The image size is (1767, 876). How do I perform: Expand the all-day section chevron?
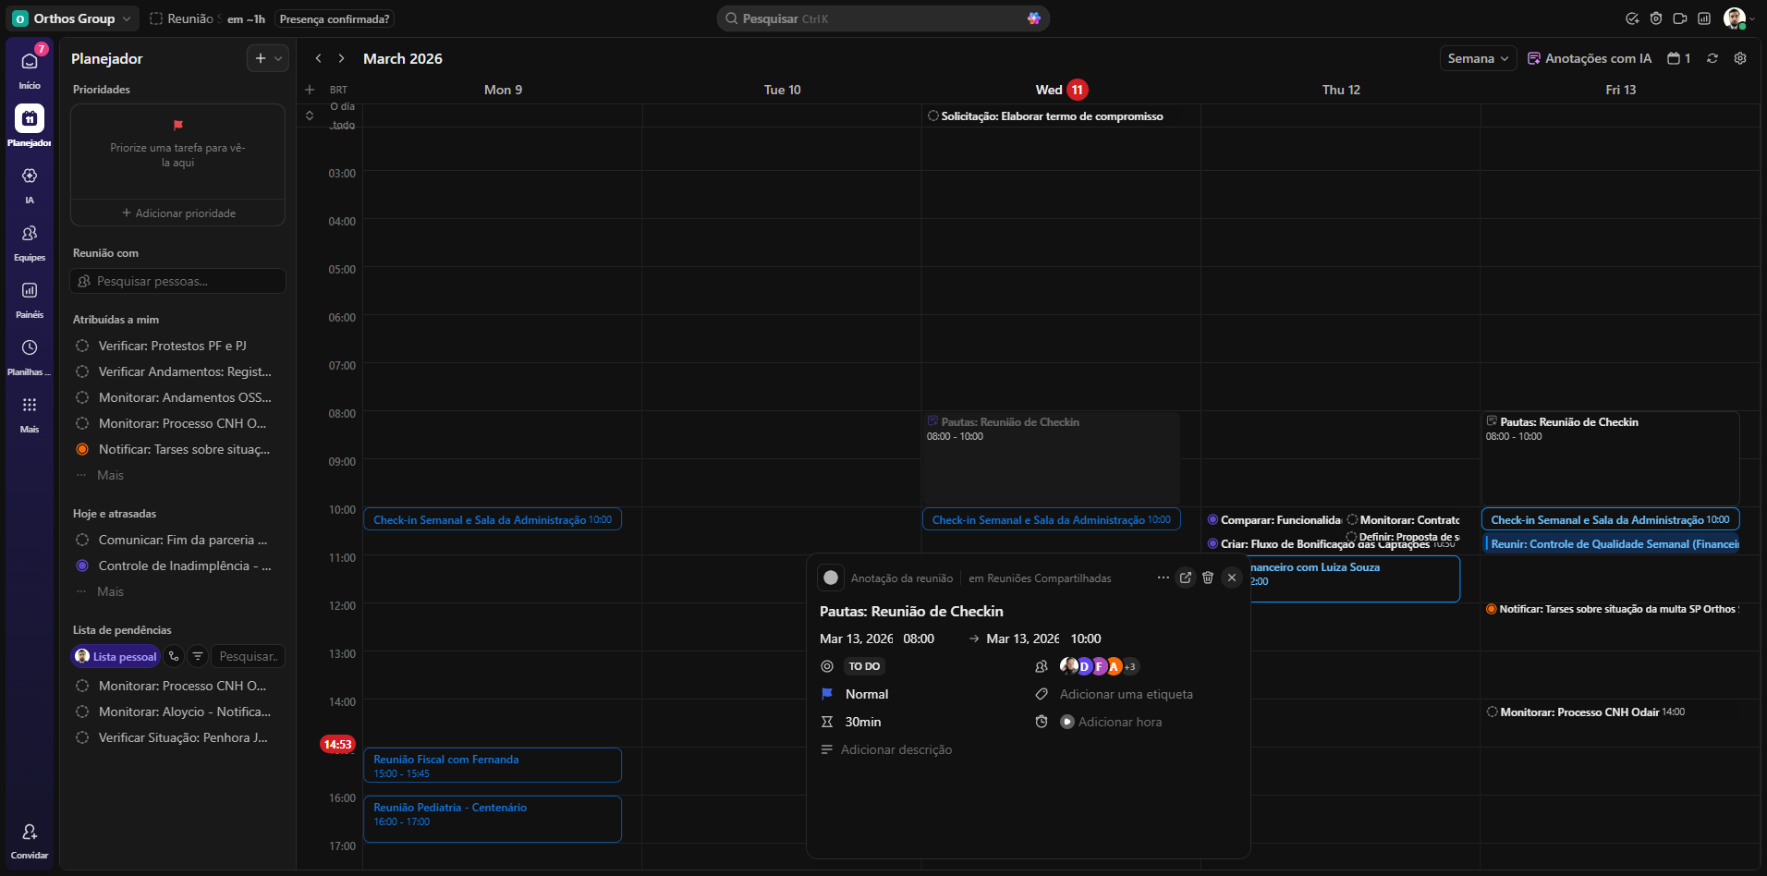(x=310, y=116)
